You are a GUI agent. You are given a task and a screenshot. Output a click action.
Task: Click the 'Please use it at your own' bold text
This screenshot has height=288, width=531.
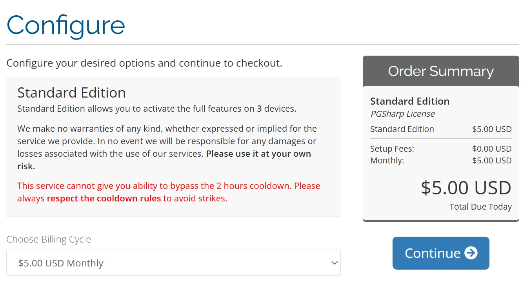point(258,154)
